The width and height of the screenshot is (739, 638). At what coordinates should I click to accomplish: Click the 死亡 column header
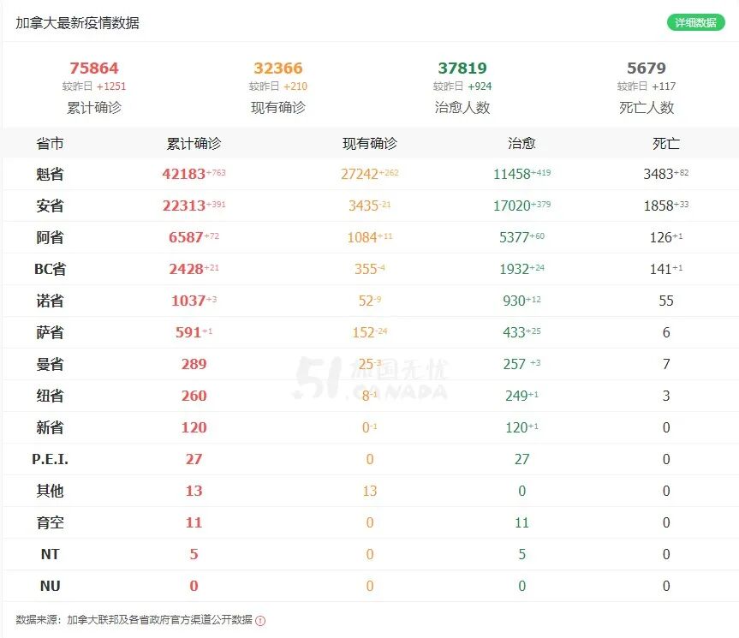click(x=666, y=143)
